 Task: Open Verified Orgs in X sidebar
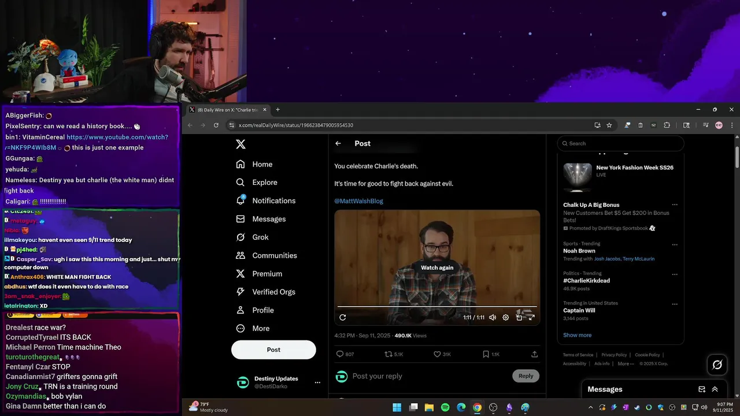(267, 292)
